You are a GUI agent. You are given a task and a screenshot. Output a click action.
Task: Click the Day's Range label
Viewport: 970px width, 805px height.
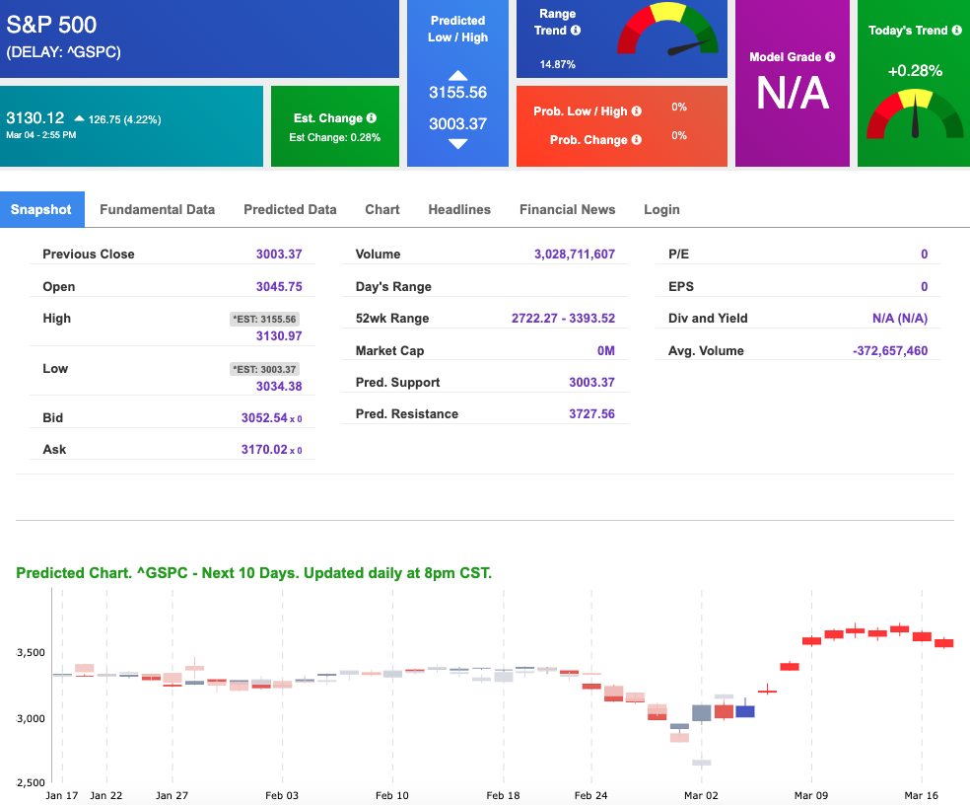tap(393, 287)
